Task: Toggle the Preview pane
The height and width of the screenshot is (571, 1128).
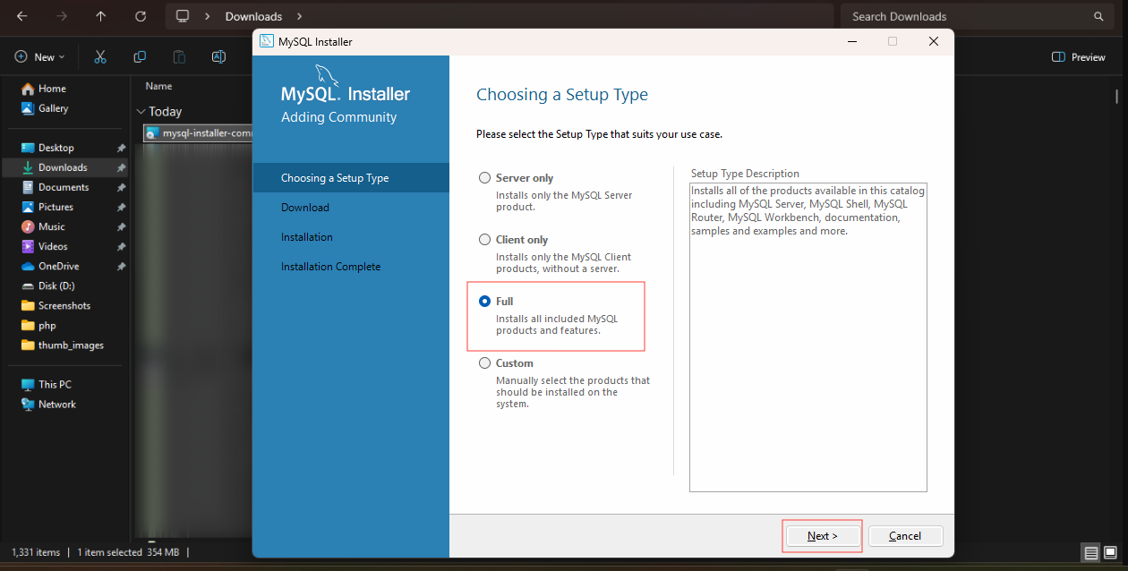Action: (x=1079, y=56)
